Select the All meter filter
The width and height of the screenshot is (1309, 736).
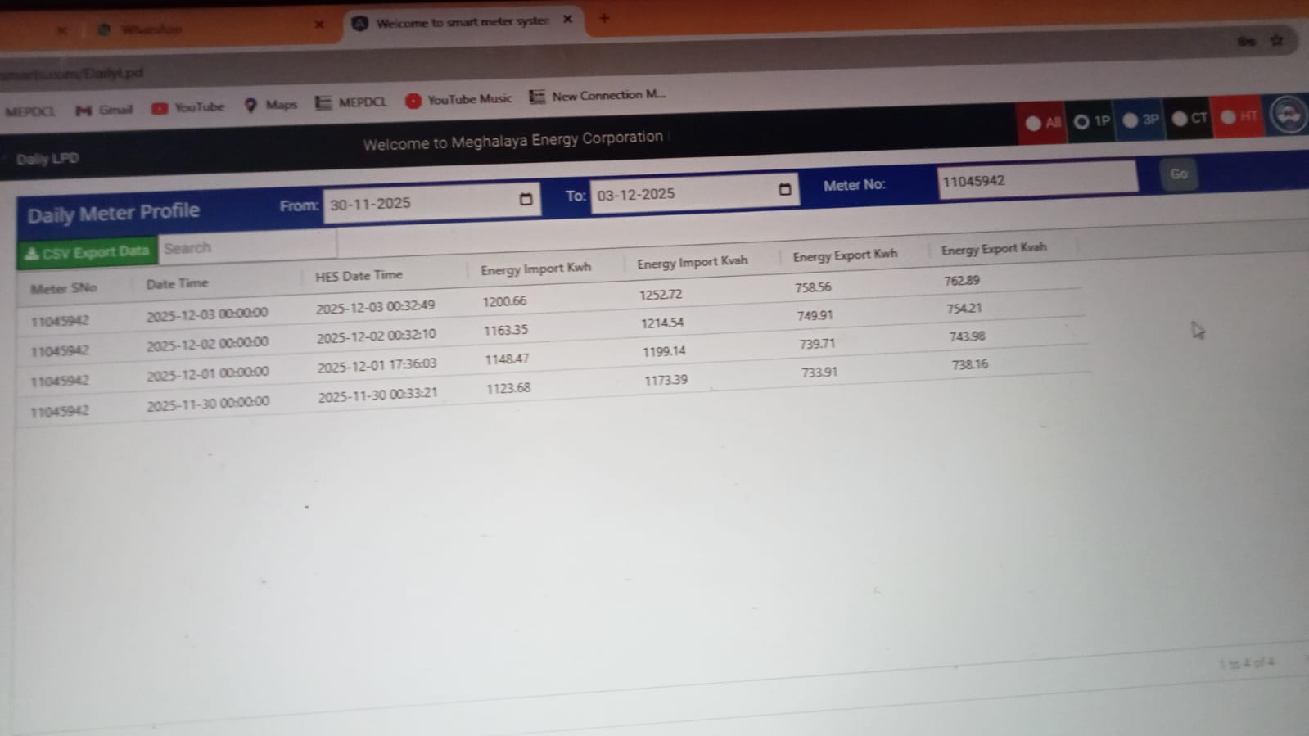pyautogui.click(x=1042, y=123)
